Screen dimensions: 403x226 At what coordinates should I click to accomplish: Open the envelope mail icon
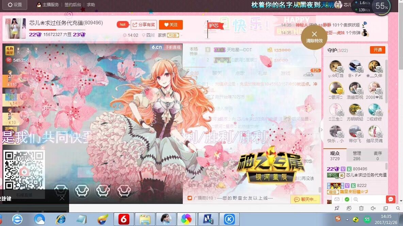pos(337,199)
